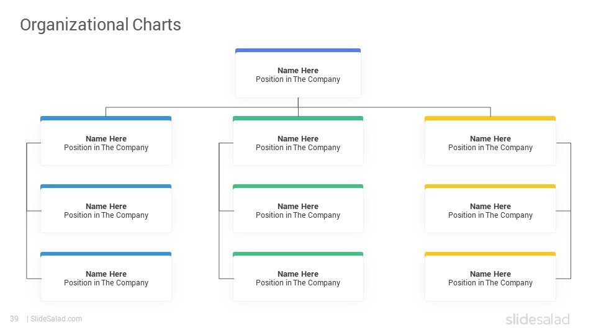Viewport: 596px width, 335px height.
Task: Select the bottom yellow card in right column
Action: 490,277
